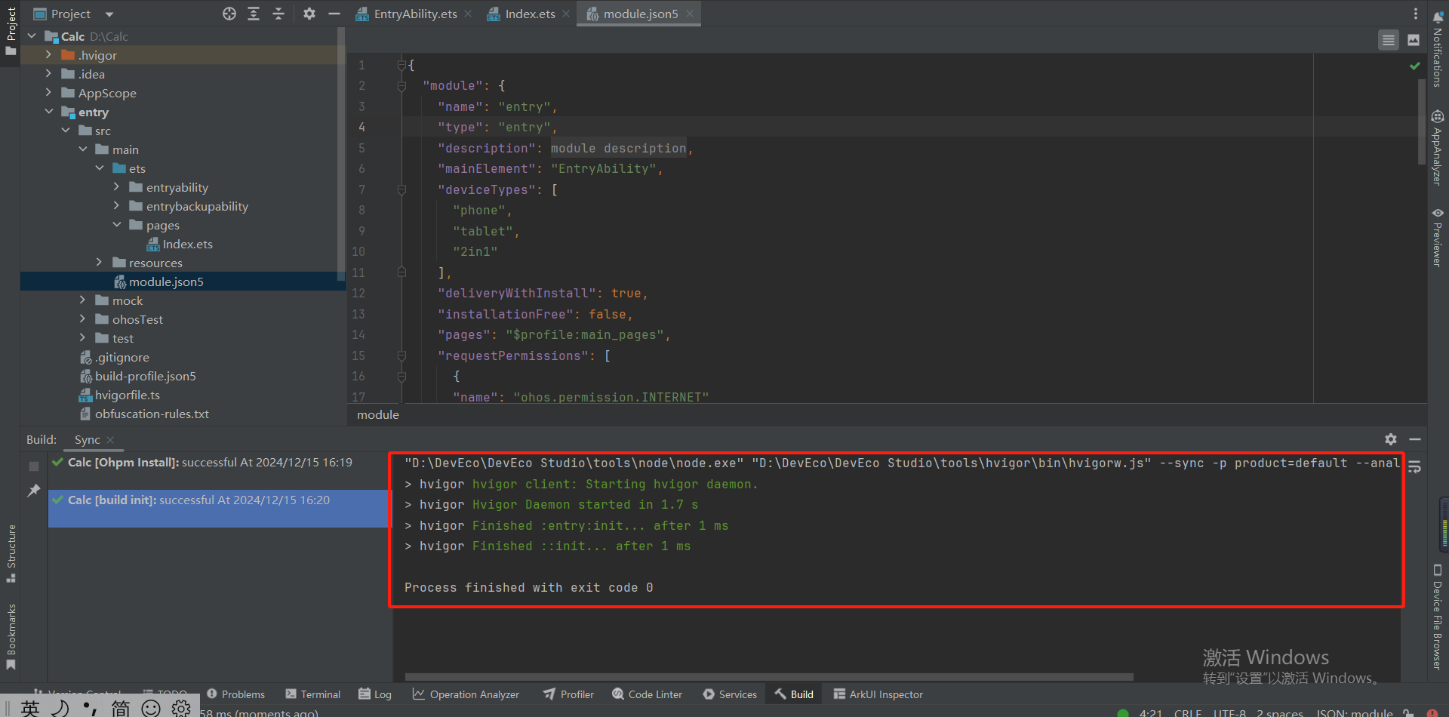Click Collapse All in Project panel toolbar
This screenshot has height=717, width=1449.
pyautogui.click(x=278, y=14)
